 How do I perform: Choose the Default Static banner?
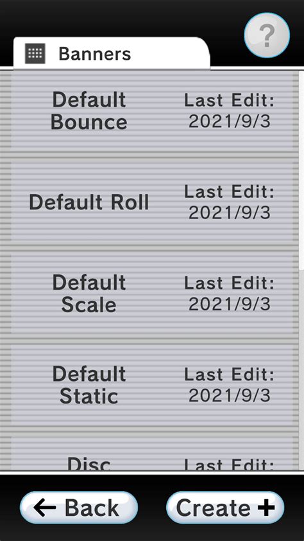149,385
